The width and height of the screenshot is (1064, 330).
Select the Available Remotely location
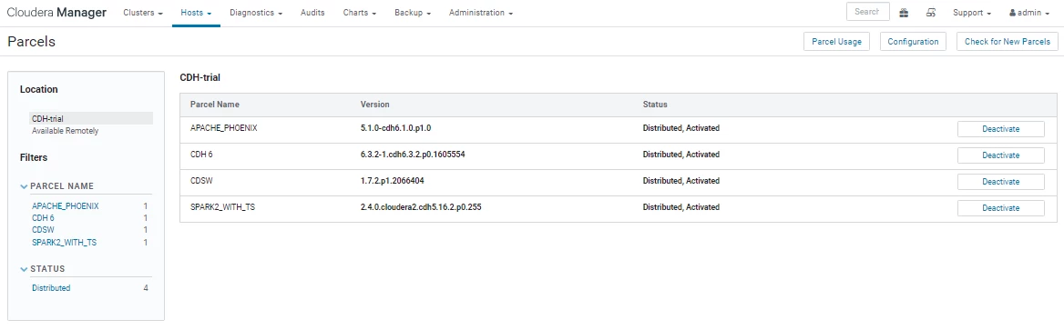pyautogui.click(x=66, y=131)
